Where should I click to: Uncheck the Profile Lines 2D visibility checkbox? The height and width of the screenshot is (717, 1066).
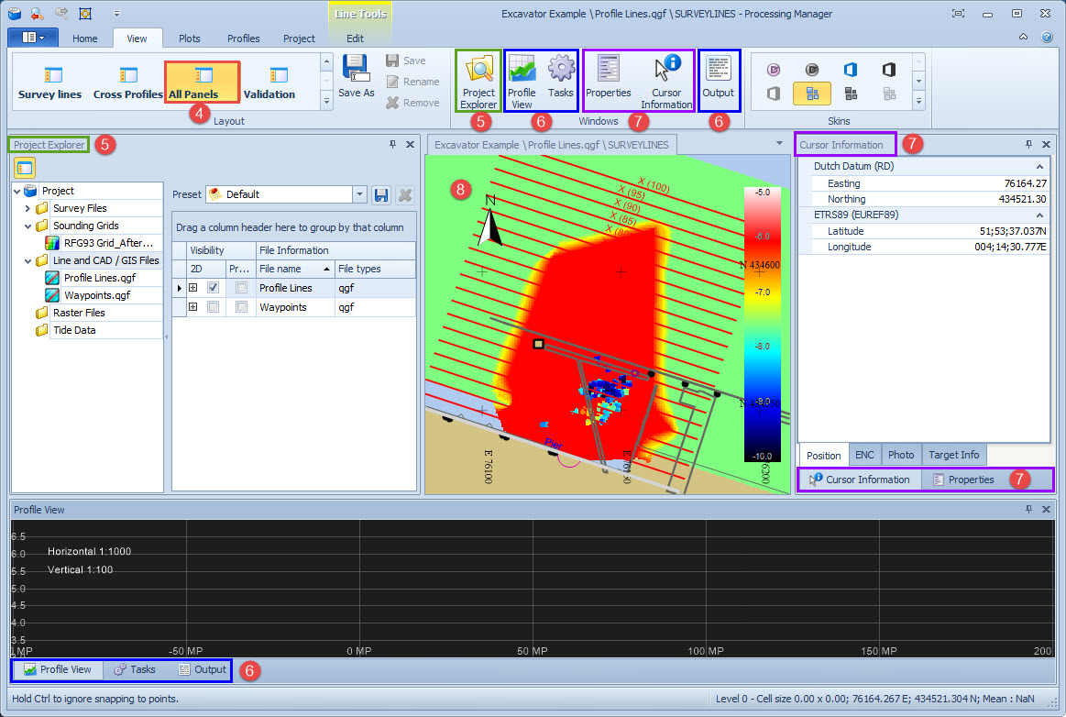tap(213, 288)
